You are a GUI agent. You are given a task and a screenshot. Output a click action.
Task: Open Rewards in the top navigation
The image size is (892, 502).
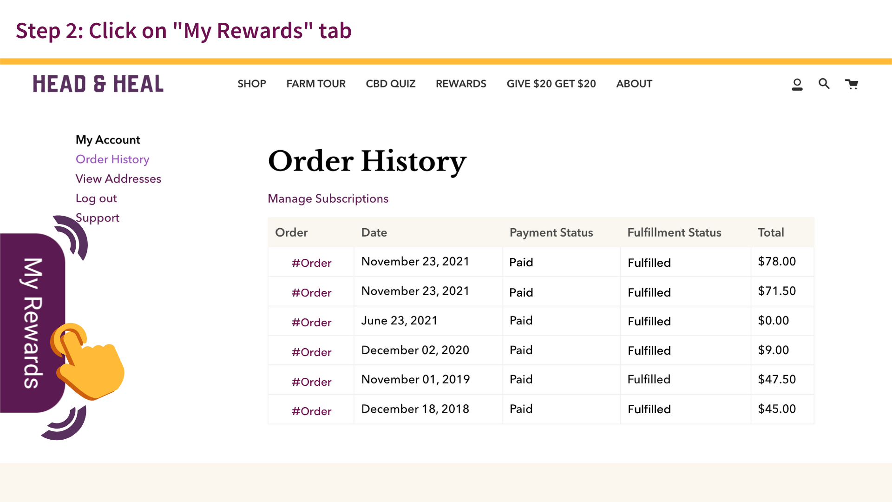[461, 84]
